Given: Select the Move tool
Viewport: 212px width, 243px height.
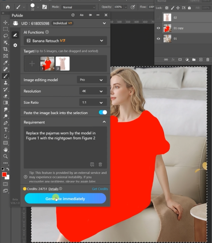Looking at the screenshot, I should (6, 22).
